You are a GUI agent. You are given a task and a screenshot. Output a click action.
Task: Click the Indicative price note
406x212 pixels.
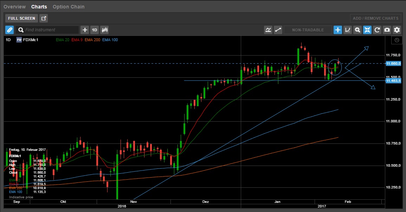(21, 197)
